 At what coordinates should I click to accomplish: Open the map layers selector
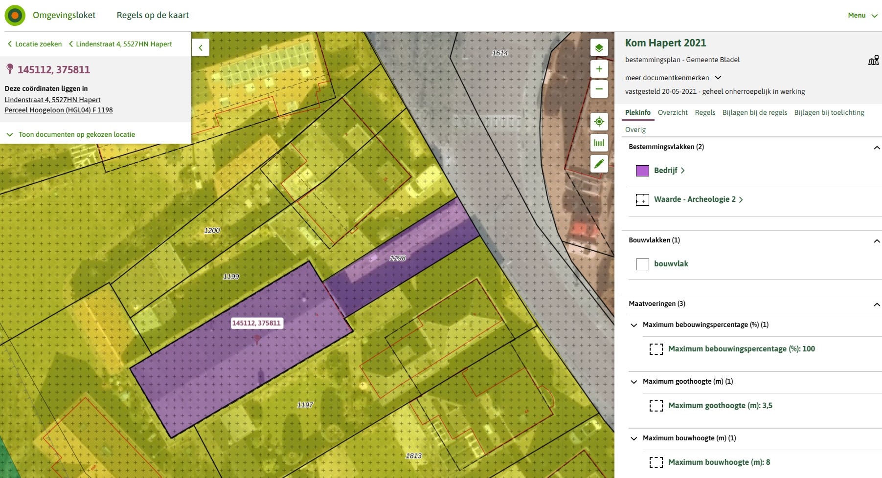(x=599, y=48)
